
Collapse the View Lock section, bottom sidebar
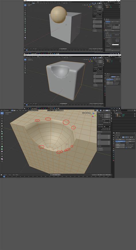tap(101, 125)
